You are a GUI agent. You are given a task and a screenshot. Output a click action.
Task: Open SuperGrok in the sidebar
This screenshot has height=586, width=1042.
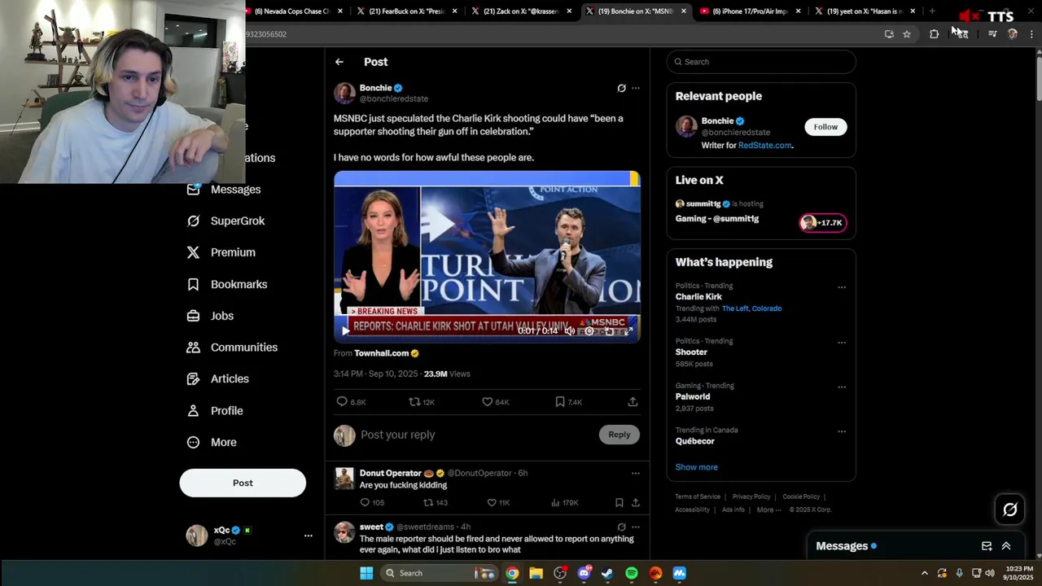(x=225, y=221)
